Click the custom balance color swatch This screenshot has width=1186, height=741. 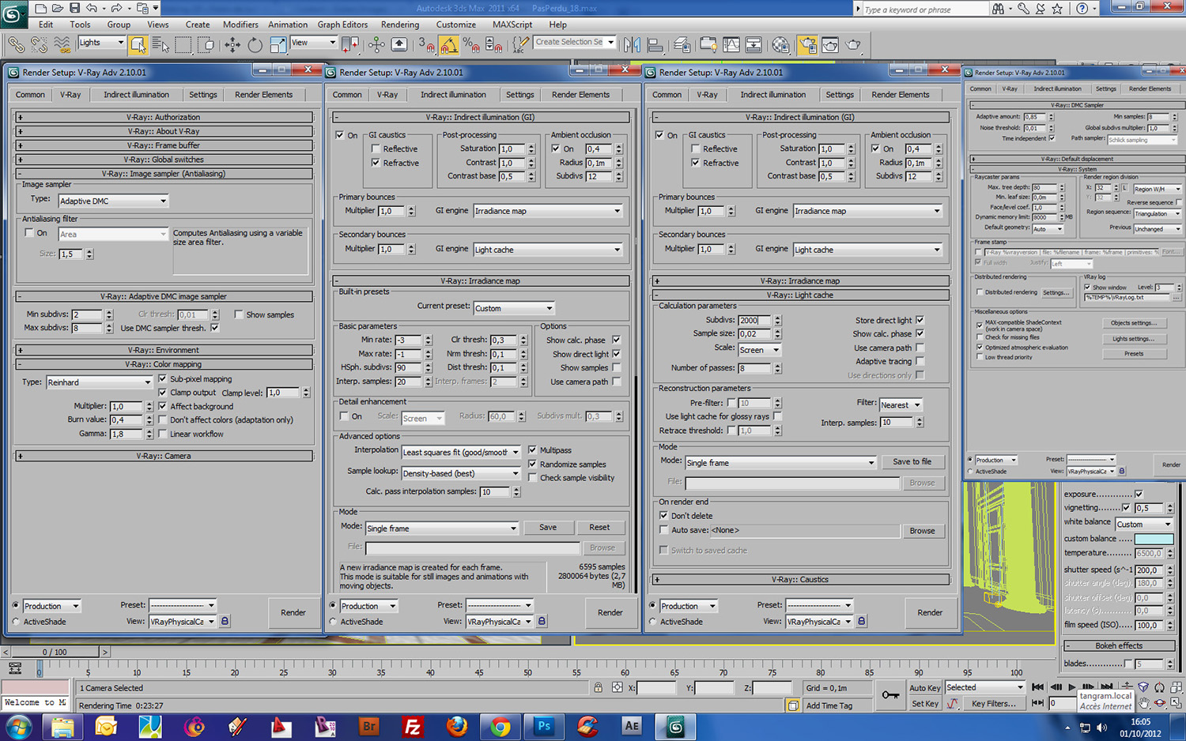coord(1154,539)
